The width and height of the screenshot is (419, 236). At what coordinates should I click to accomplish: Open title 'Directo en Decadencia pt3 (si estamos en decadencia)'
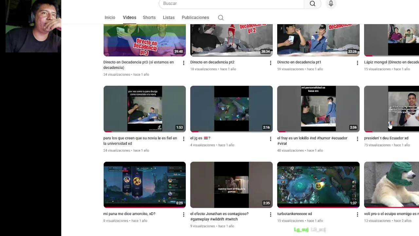tap(138, 65)
